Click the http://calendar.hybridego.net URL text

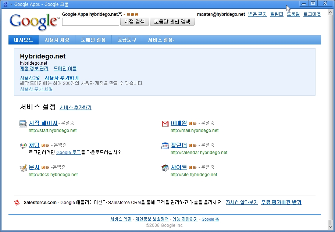[199, 153]
